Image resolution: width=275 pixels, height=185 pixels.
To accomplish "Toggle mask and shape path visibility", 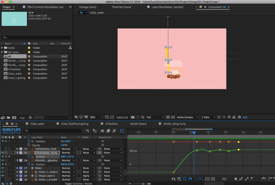I will [x=112, y=117].
